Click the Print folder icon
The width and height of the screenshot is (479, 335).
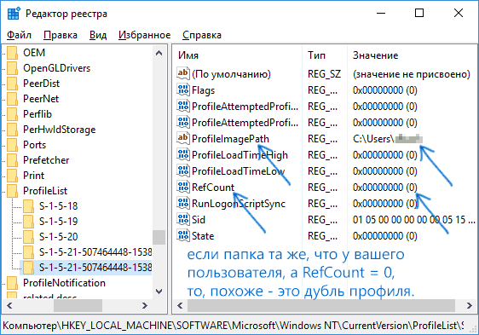13,176
